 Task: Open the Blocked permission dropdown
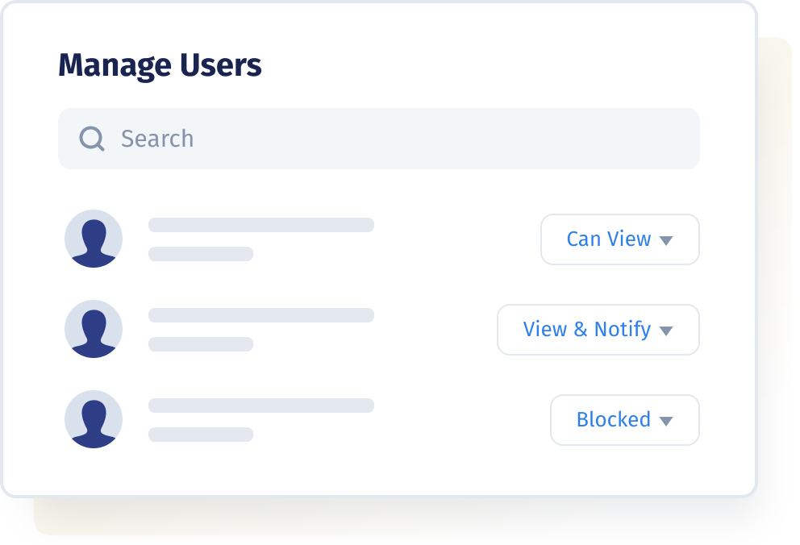click(x=624, y=419)
